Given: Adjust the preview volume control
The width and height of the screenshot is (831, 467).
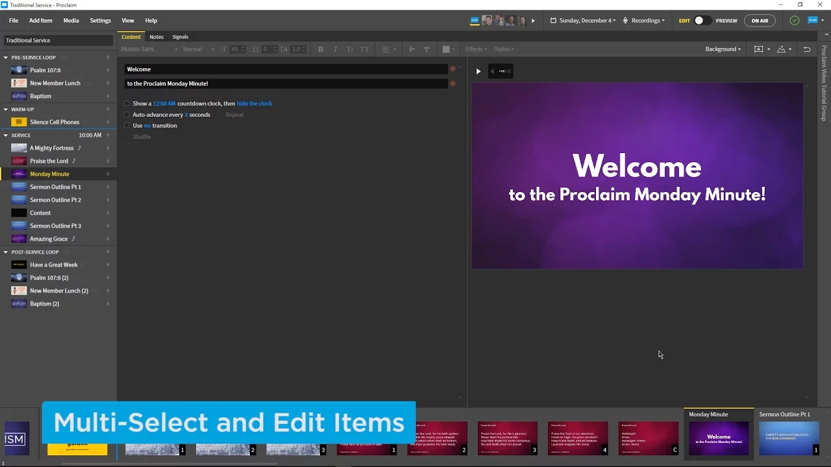Looking at the screenshot, I should (x=501, y=71).
